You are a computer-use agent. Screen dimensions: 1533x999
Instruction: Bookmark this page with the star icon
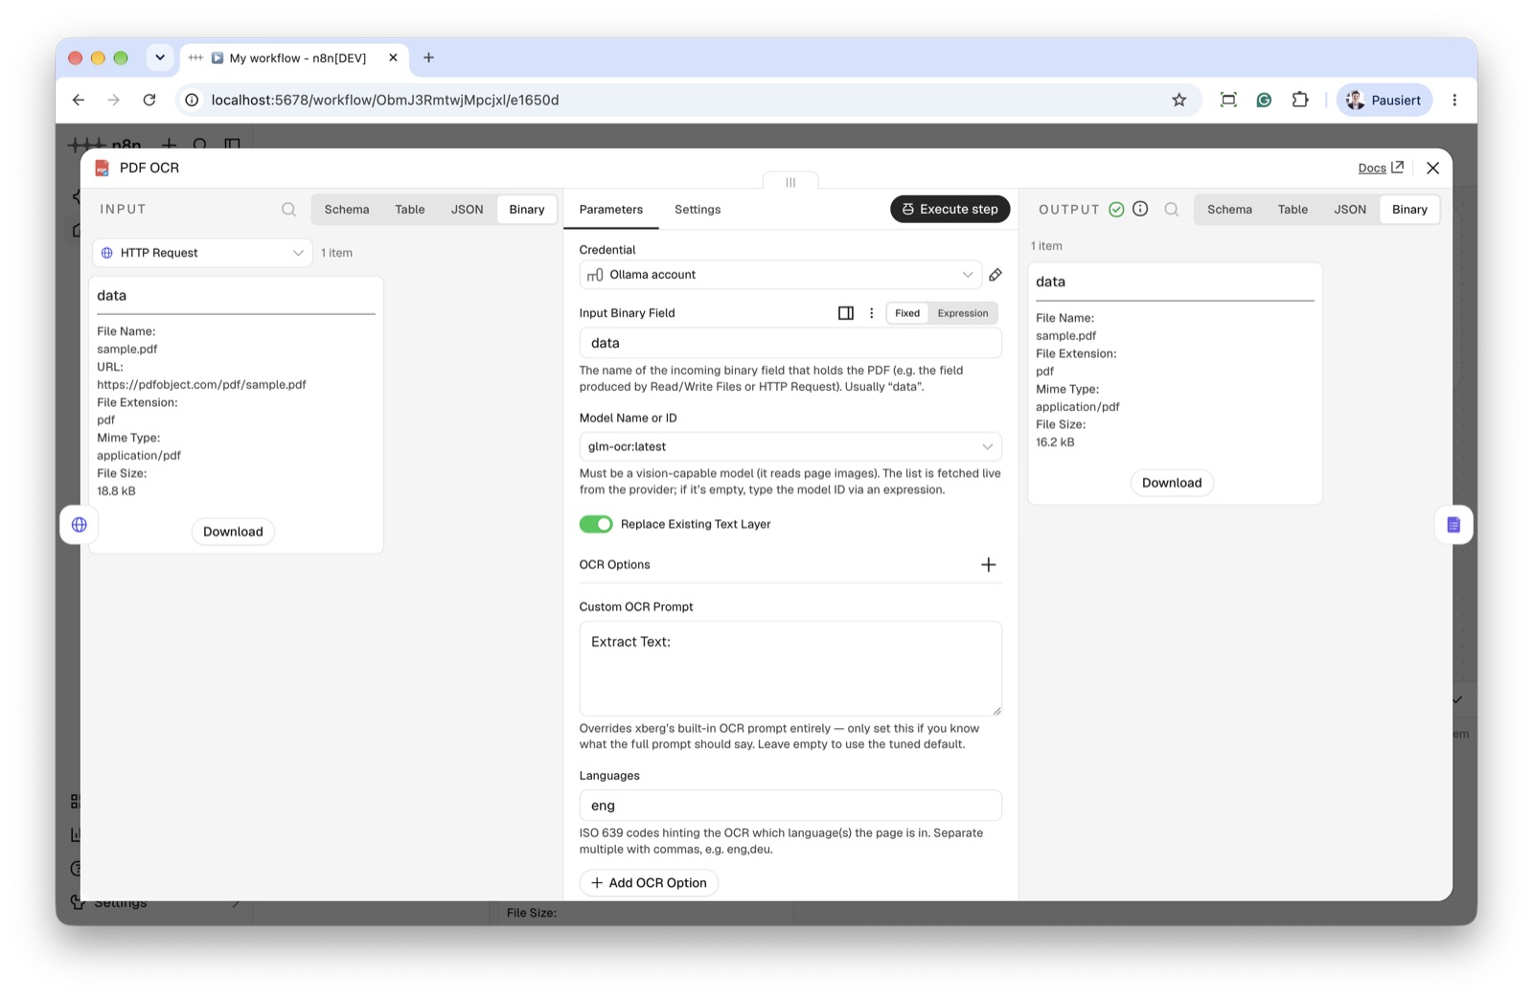tap(1179, 100)
